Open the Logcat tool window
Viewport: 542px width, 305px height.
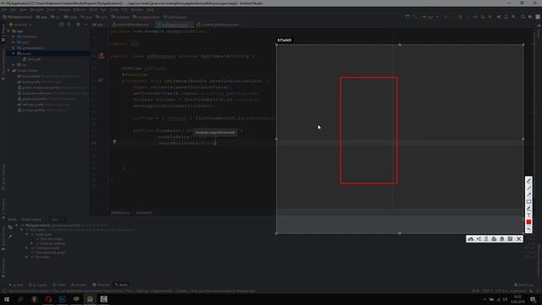point(38,285)
